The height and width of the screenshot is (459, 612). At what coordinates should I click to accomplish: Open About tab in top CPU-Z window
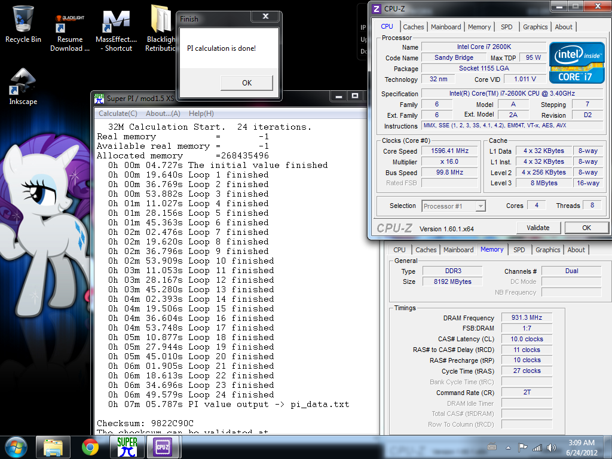click(x=564, y=27)
